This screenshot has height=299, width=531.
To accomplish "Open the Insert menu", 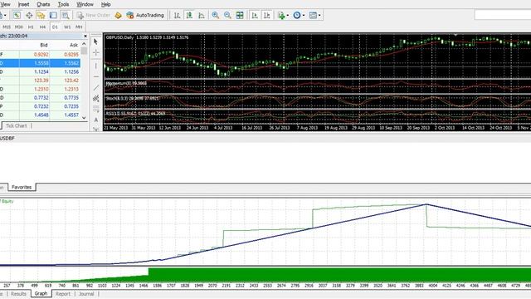I will pyautogui.click(x=23, y=4).
